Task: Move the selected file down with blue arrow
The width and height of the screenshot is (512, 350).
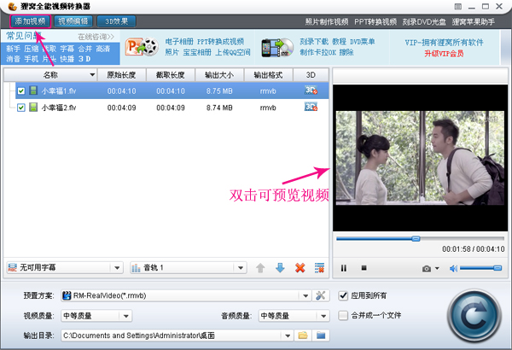Action: pyautogui.click(x=280, y=268)
